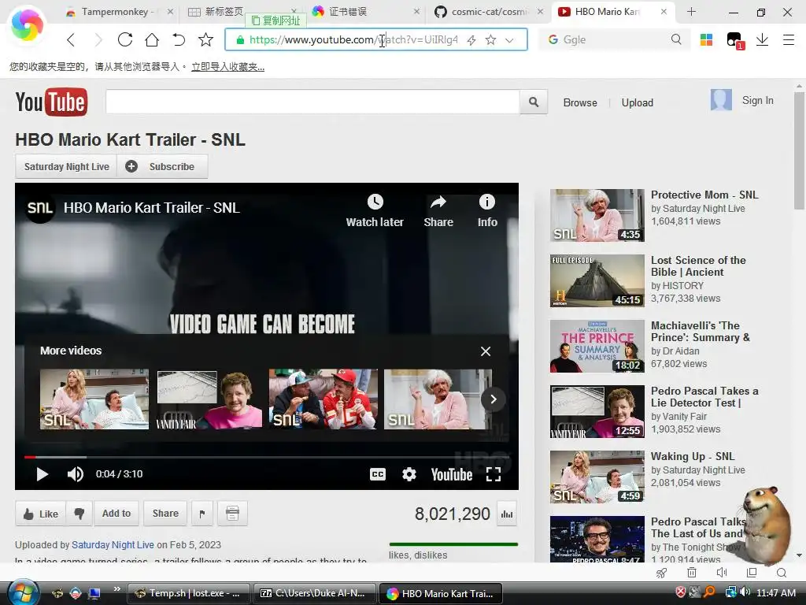This screenshot has width=806, height=605.
Task: Reload the page with the refresh icon
Action: click(x=125, y=39)
